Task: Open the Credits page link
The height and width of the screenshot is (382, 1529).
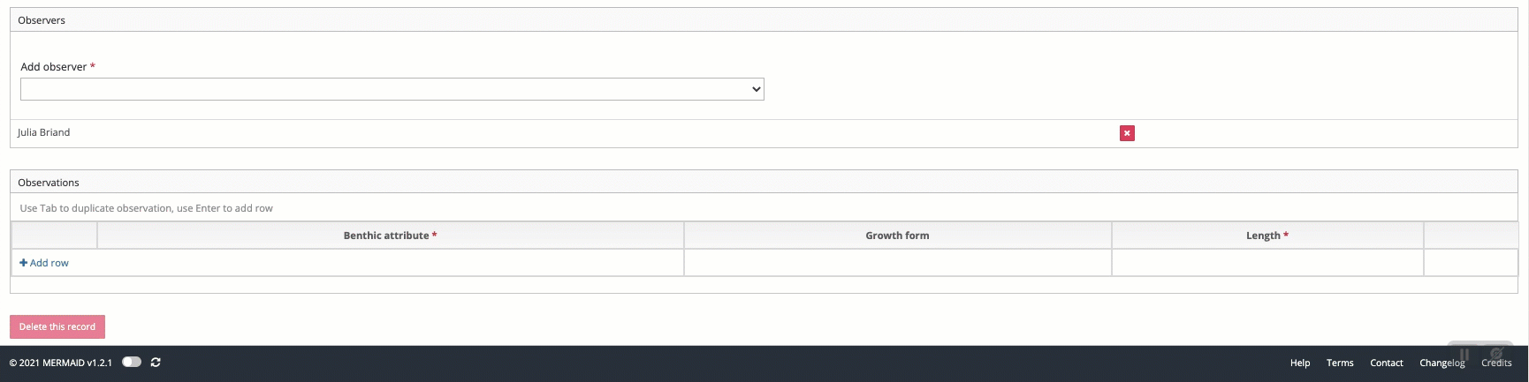Action: (x=1496, y=363)
